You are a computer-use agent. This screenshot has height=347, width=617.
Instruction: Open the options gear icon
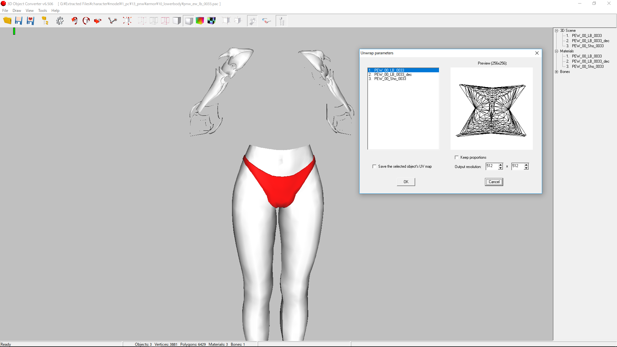click(60, 21)
